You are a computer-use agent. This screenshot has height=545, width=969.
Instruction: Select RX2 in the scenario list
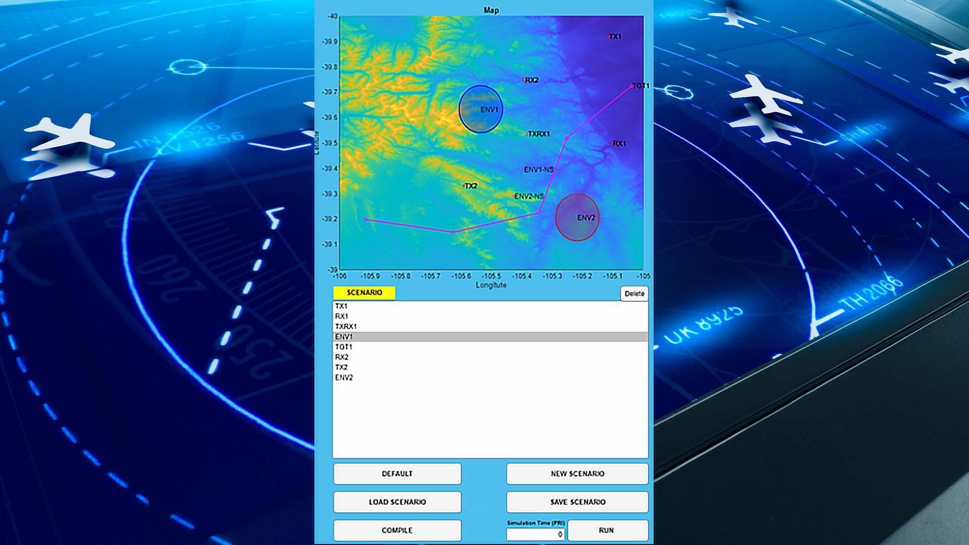490,357
